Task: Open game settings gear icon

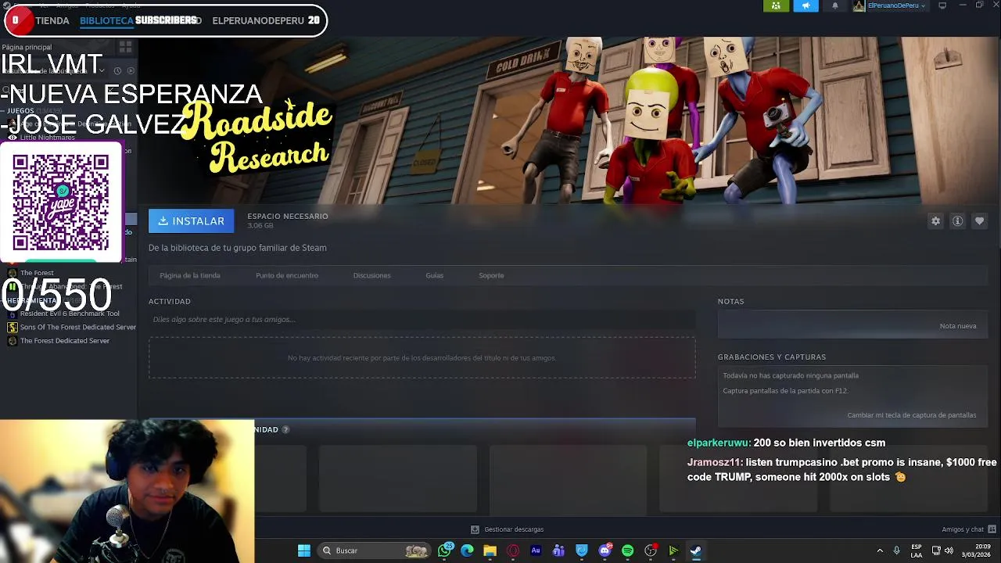Action: pos(935,221)
